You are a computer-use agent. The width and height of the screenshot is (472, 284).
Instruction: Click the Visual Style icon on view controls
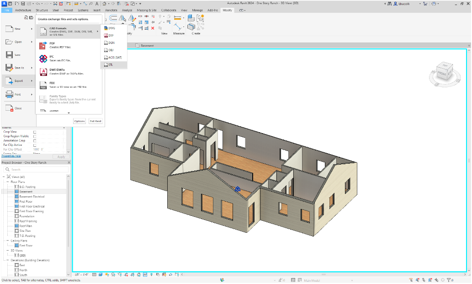[101, 274]
